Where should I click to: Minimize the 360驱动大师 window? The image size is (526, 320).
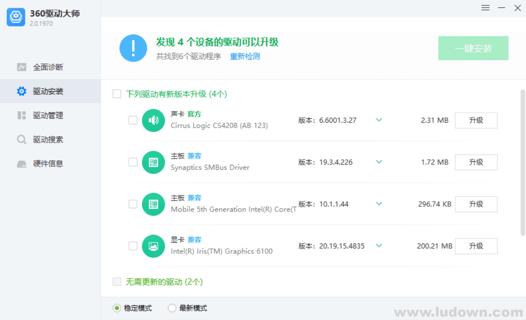point(501,8)
